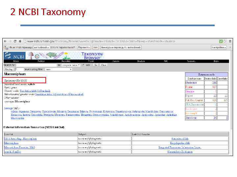237x177 pixels.
Task: Open Taxonomy row in Entrez records table
Action: point(191,118)
